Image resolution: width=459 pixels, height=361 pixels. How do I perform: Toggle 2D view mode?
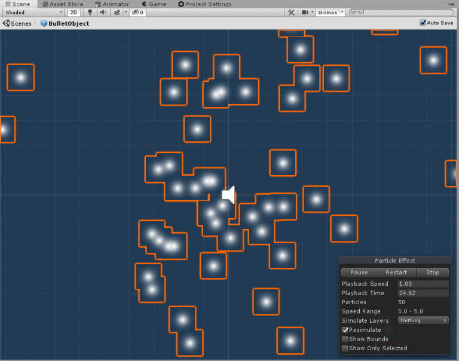[x=74, y=13]
